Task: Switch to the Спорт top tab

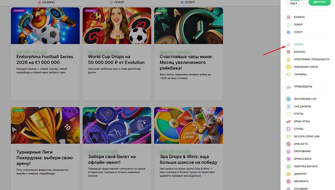Action: coord(188,3)
